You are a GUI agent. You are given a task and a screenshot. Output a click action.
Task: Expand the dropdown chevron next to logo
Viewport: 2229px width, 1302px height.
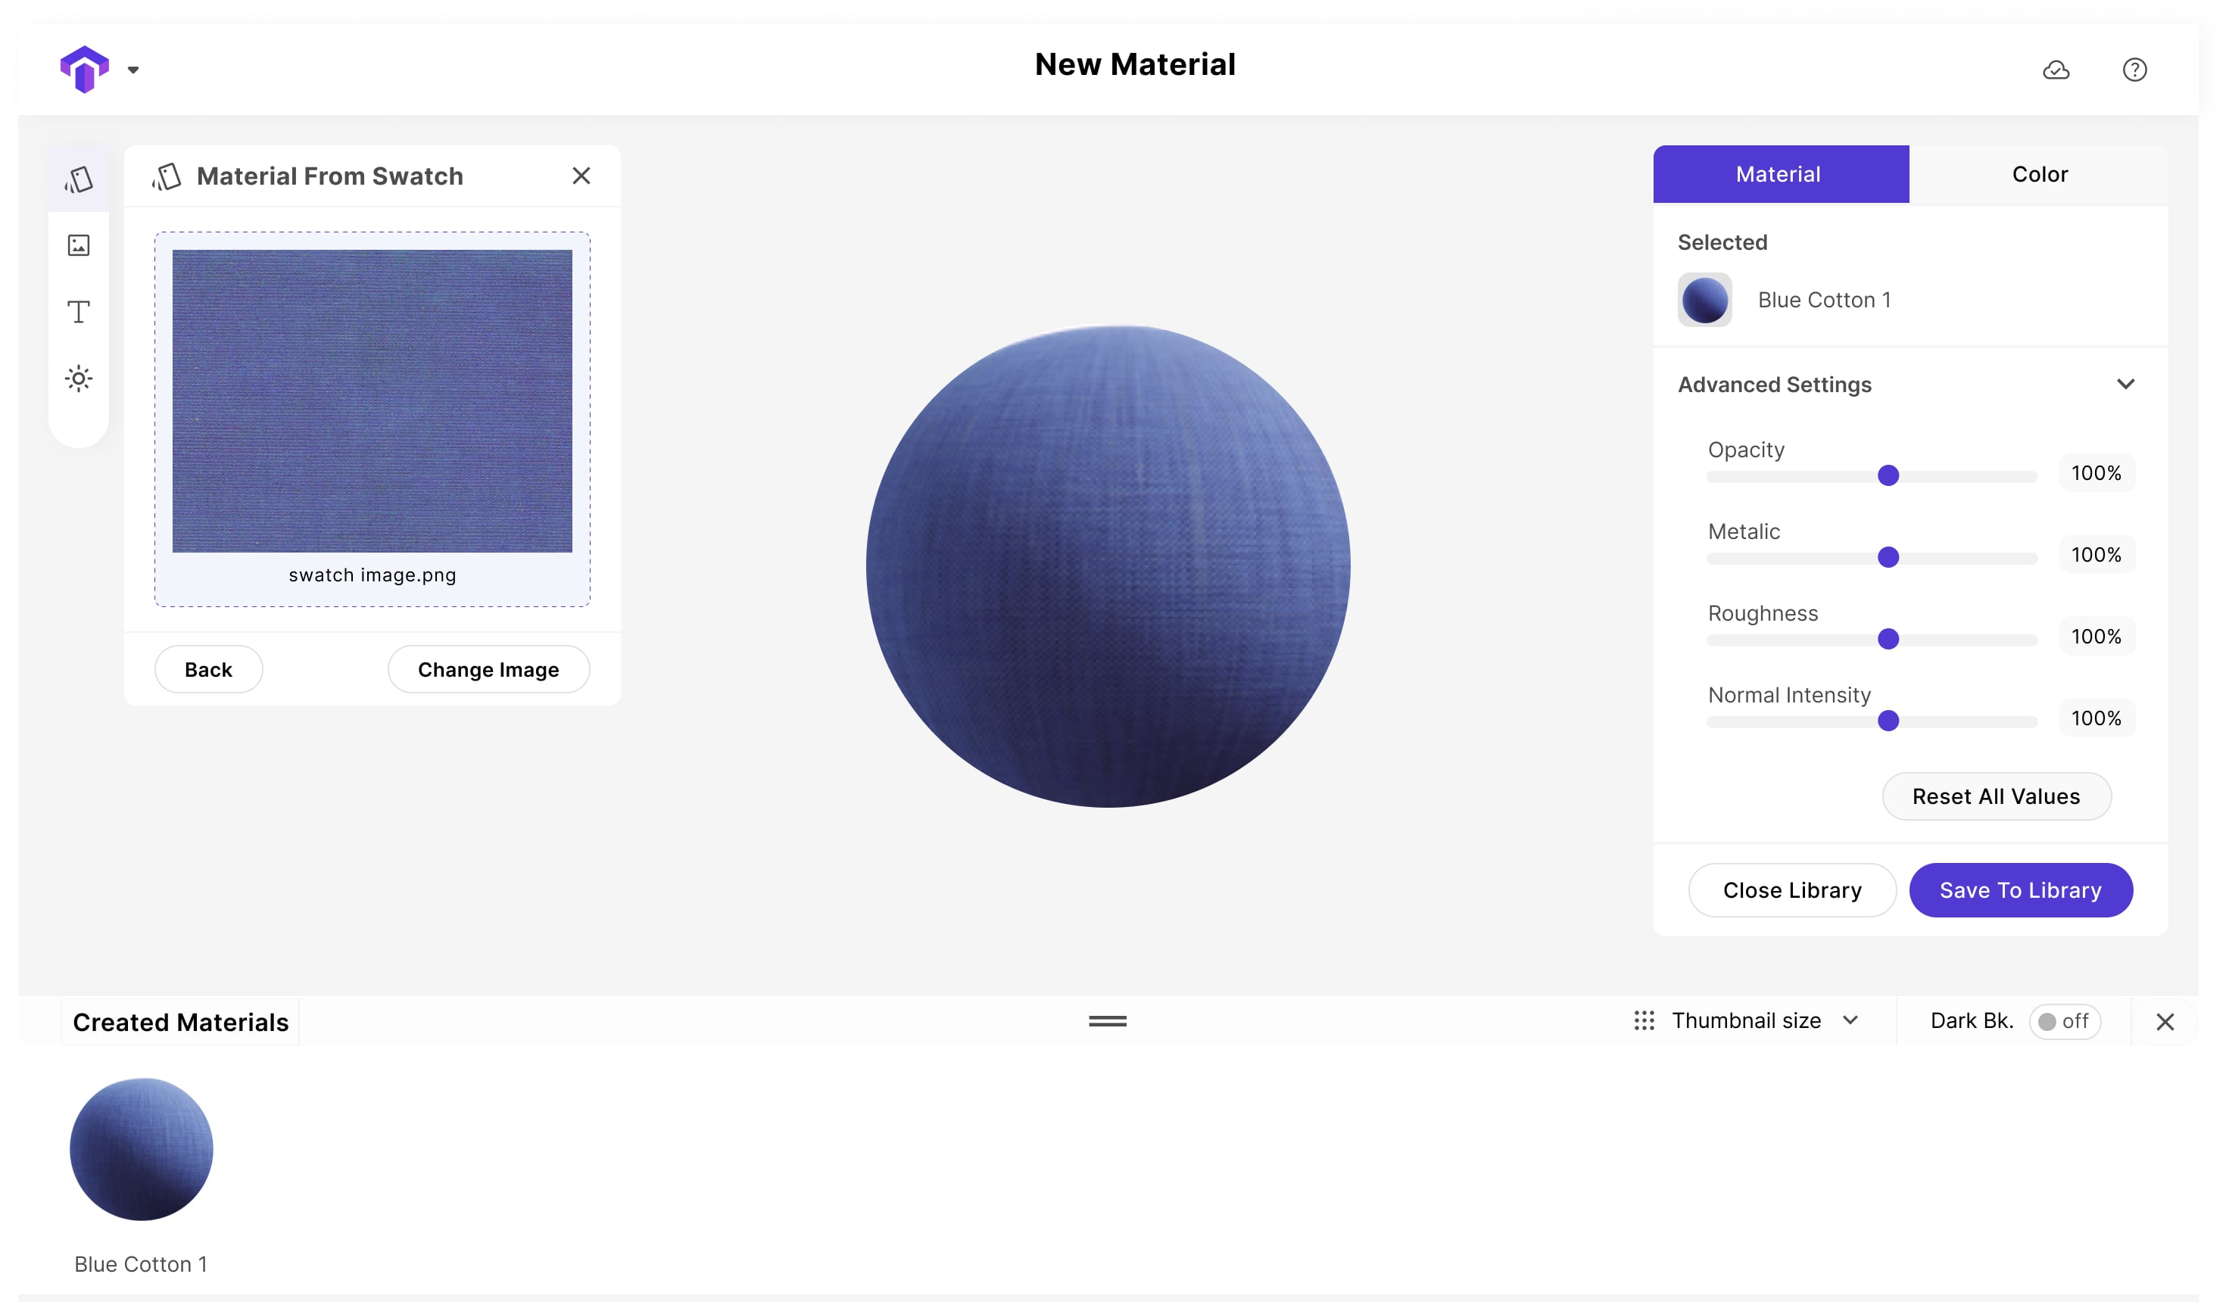tap(133, 70)
